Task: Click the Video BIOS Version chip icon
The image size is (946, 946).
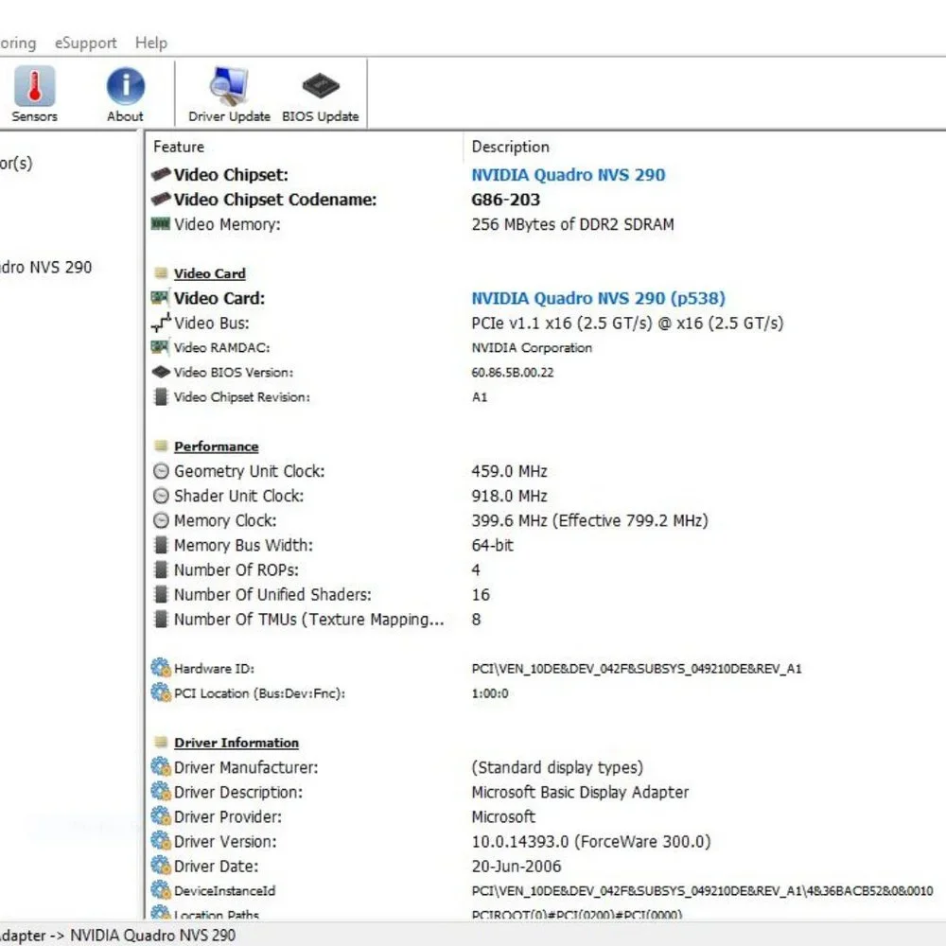Action: coord(161,372)
